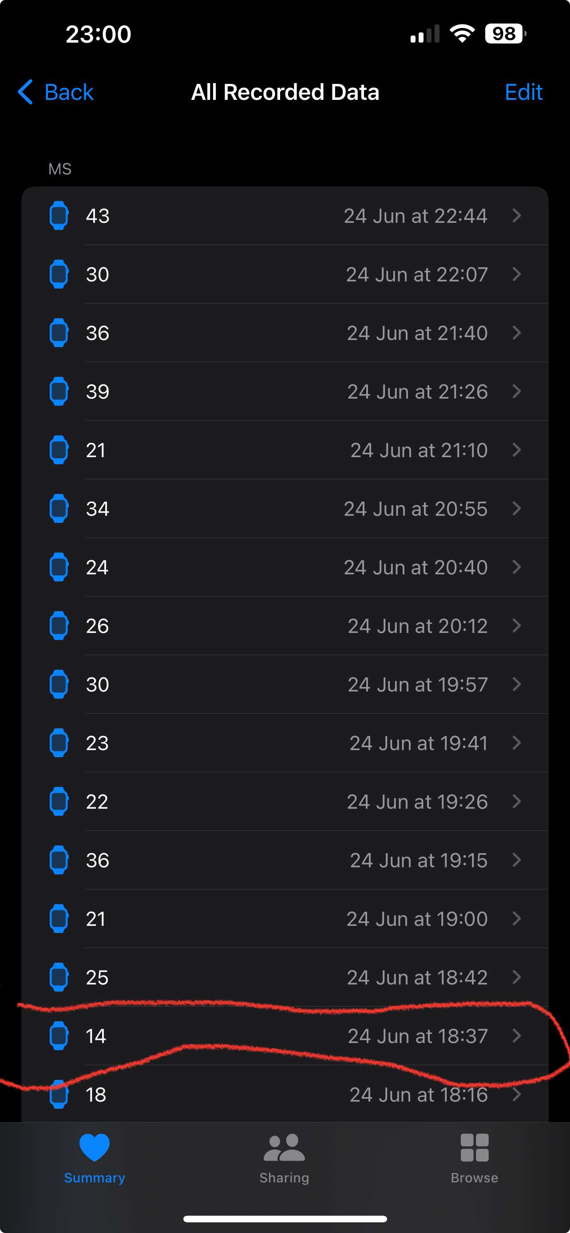Open the Browse grid tab
The image size is (570, 1233).
click(474, 1158)
